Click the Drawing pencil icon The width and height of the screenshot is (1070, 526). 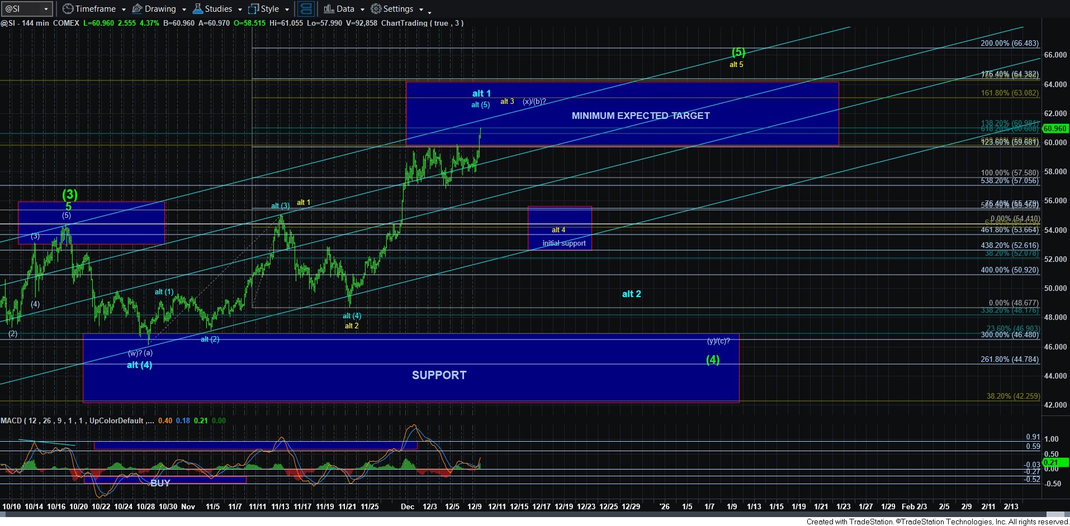click(137, 9)
